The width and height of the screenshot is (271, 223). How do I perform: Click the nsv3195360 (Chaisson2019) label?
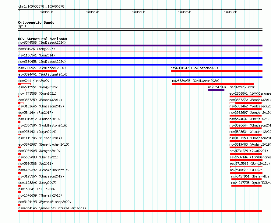coord(41,176)
